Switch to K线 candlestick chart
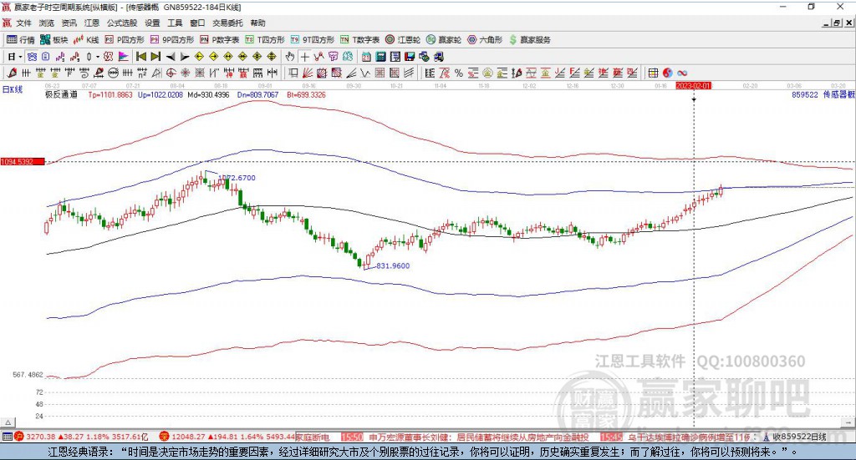 tap(86, 40)
